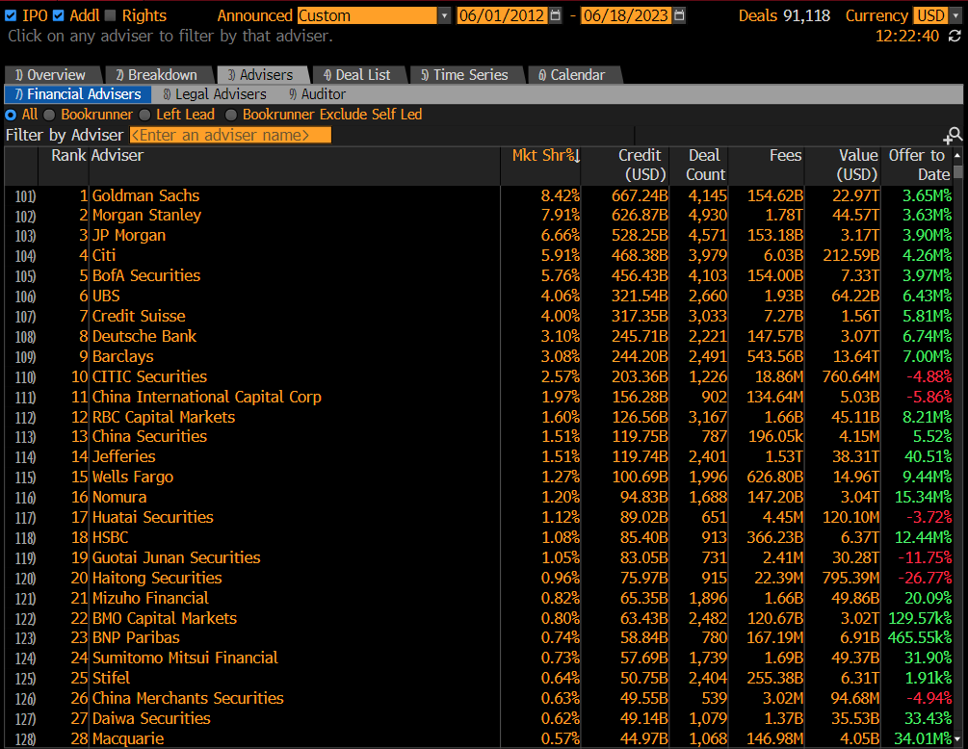The image size is (968, 749).
Task: Open the Announced Custom period dropdown
Action: tap(444, 15)
